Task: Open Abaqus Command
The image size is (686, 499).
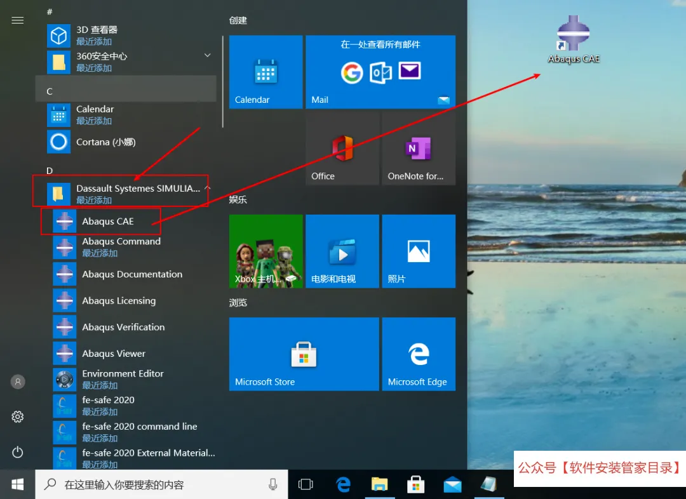Action: point(126,247)
